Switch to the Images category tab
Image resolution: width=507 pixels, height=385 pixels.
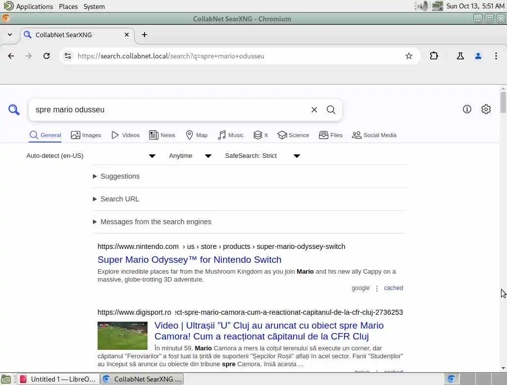(86, 135)
